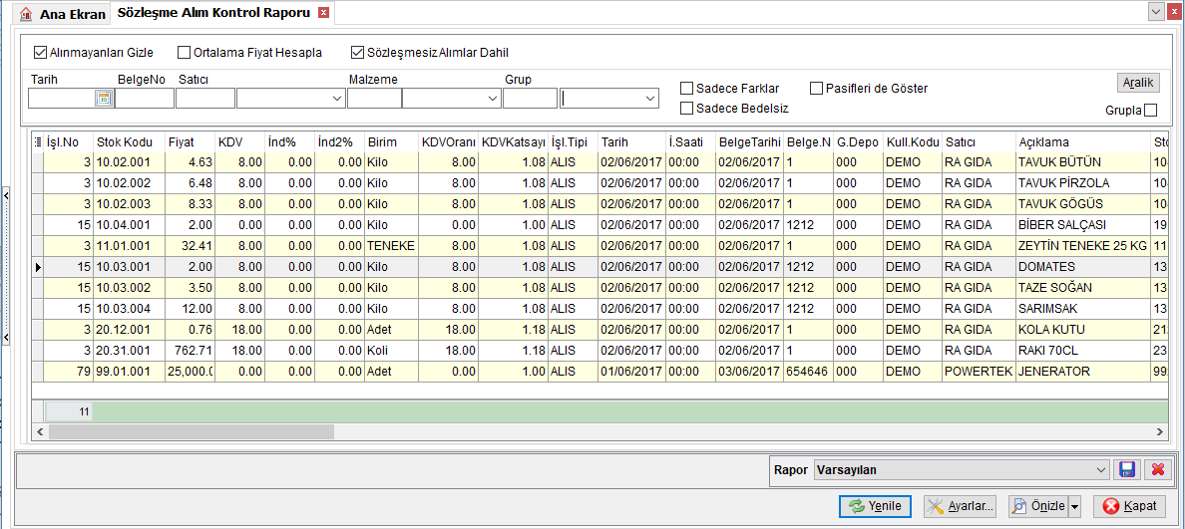
Task: Click the home icon on Ana Ekran tab
Action: click(27, 14)
